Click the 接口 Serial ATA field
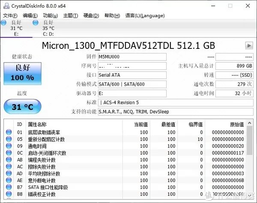This screenshot has height=203, width=257. click(132, 75)
